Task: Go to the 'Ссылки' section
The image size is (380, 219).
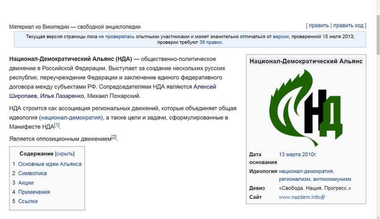Action: click(28, 201)
